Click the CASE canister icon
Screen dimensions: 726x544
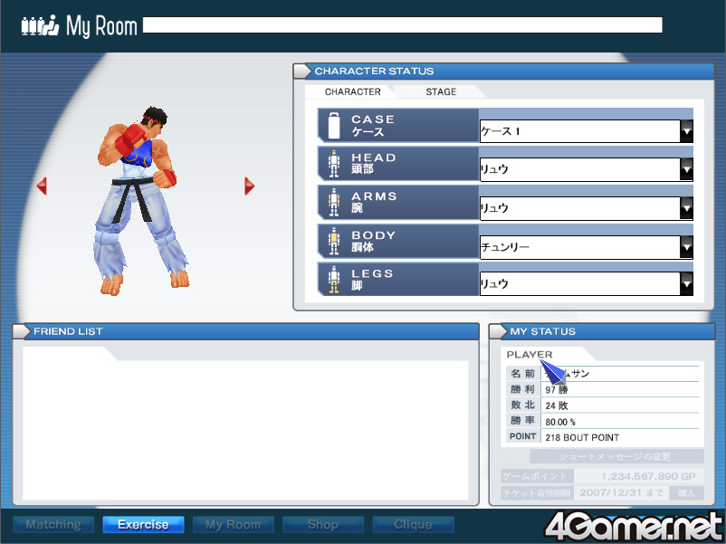coord(334,126)
